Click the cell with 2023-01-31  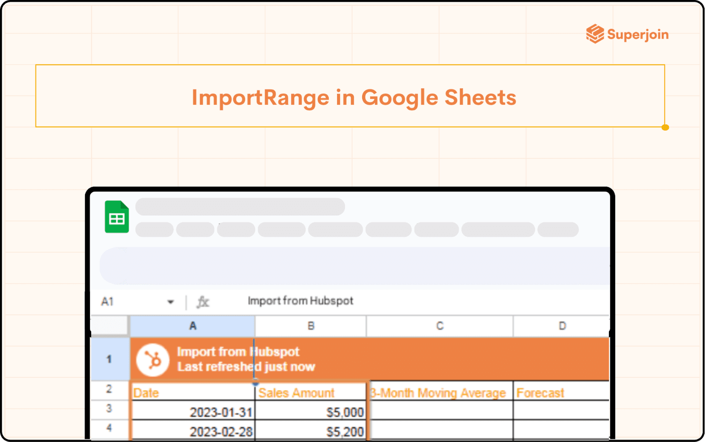pyautogui.click(x=193, y=410)
